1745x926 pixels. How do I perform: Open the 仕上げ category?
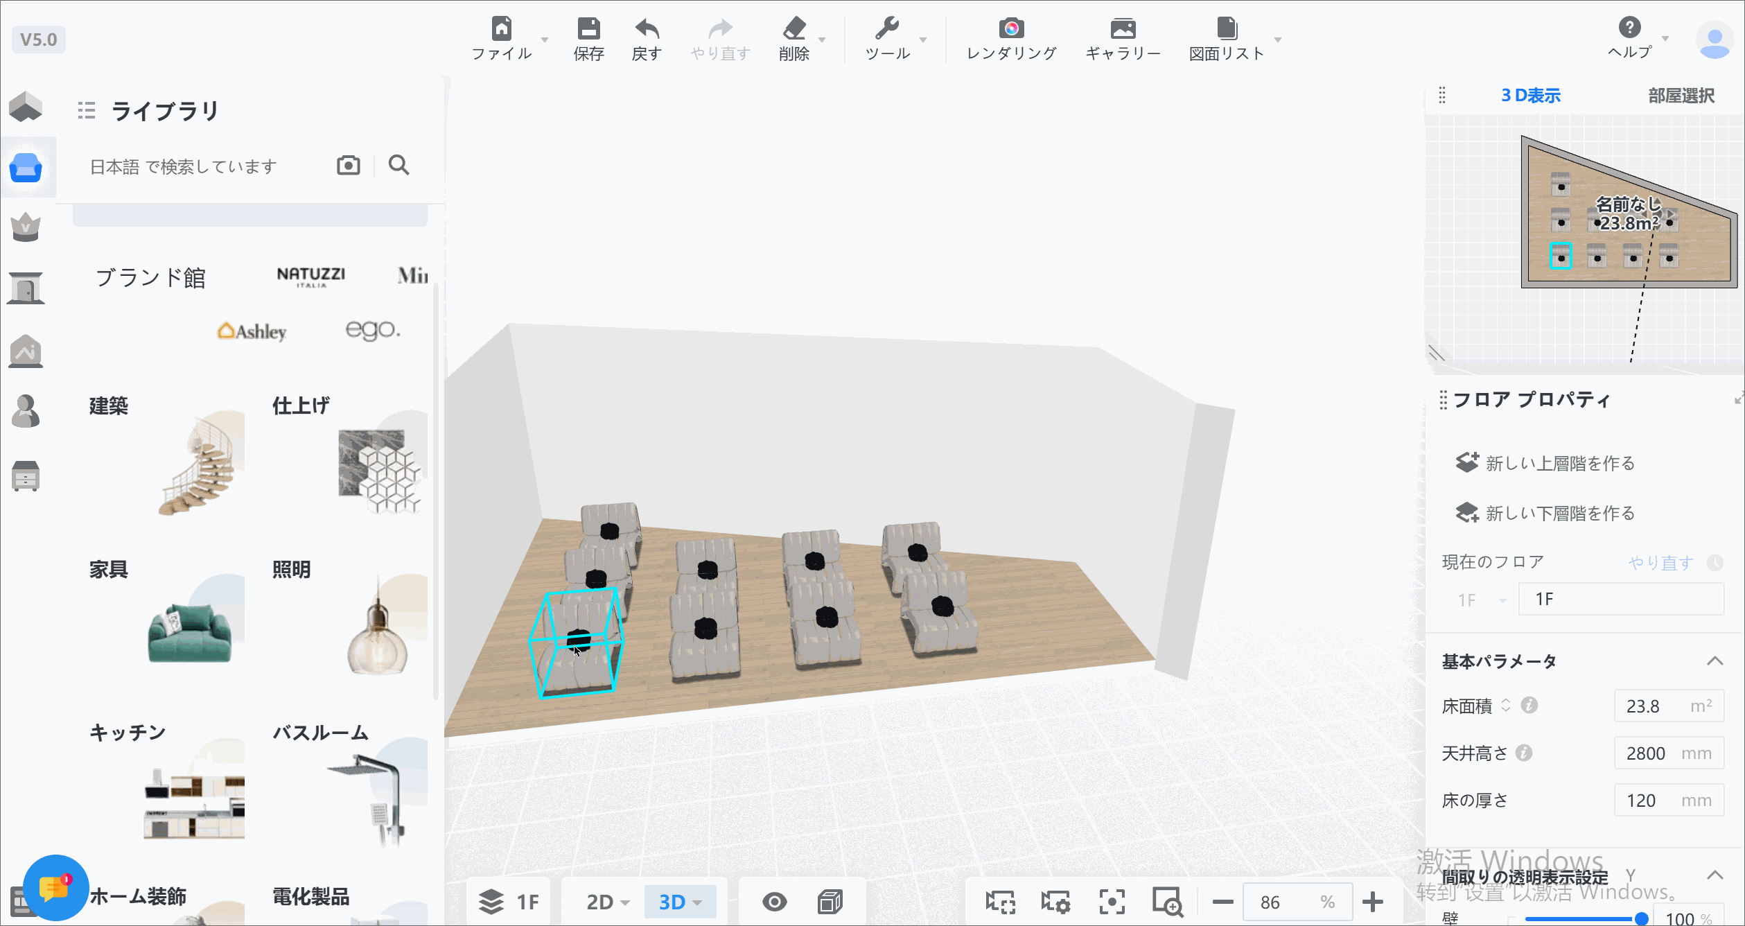point(349,457)
